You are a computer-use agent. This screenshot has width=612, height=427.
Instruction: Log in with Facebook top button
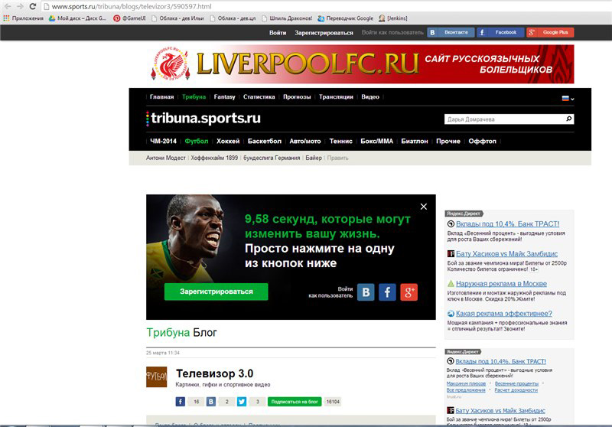point(500,32)
